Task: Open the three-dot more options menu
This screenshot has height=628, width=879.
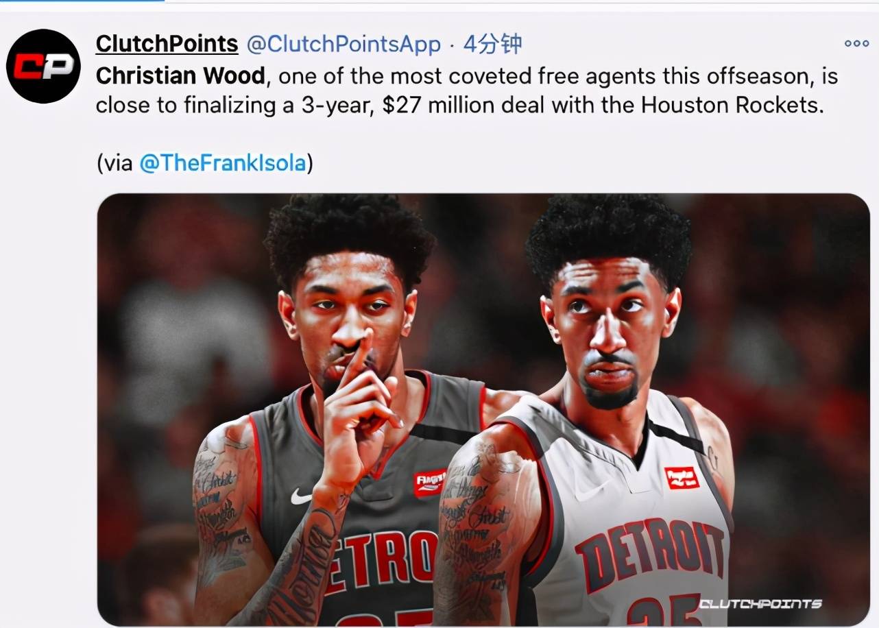Action: (x=856, y=43)
